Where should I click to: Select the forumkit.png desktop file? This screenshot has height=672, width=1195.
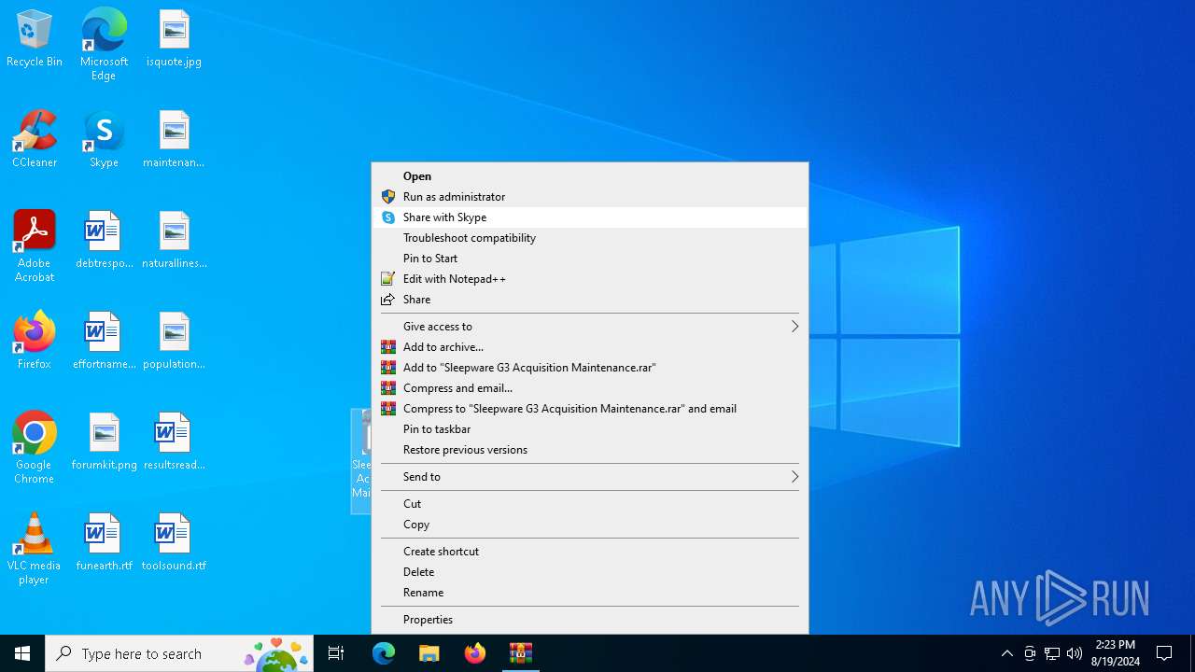click(104, 442)
